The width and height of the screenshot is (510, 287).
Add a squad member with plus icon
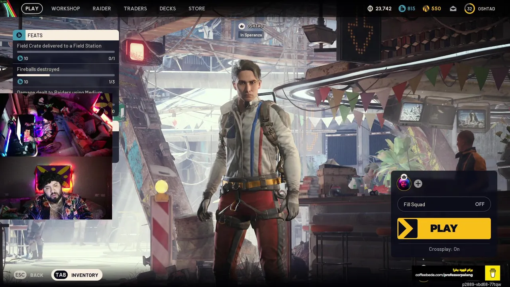click(x=418, y=184)
